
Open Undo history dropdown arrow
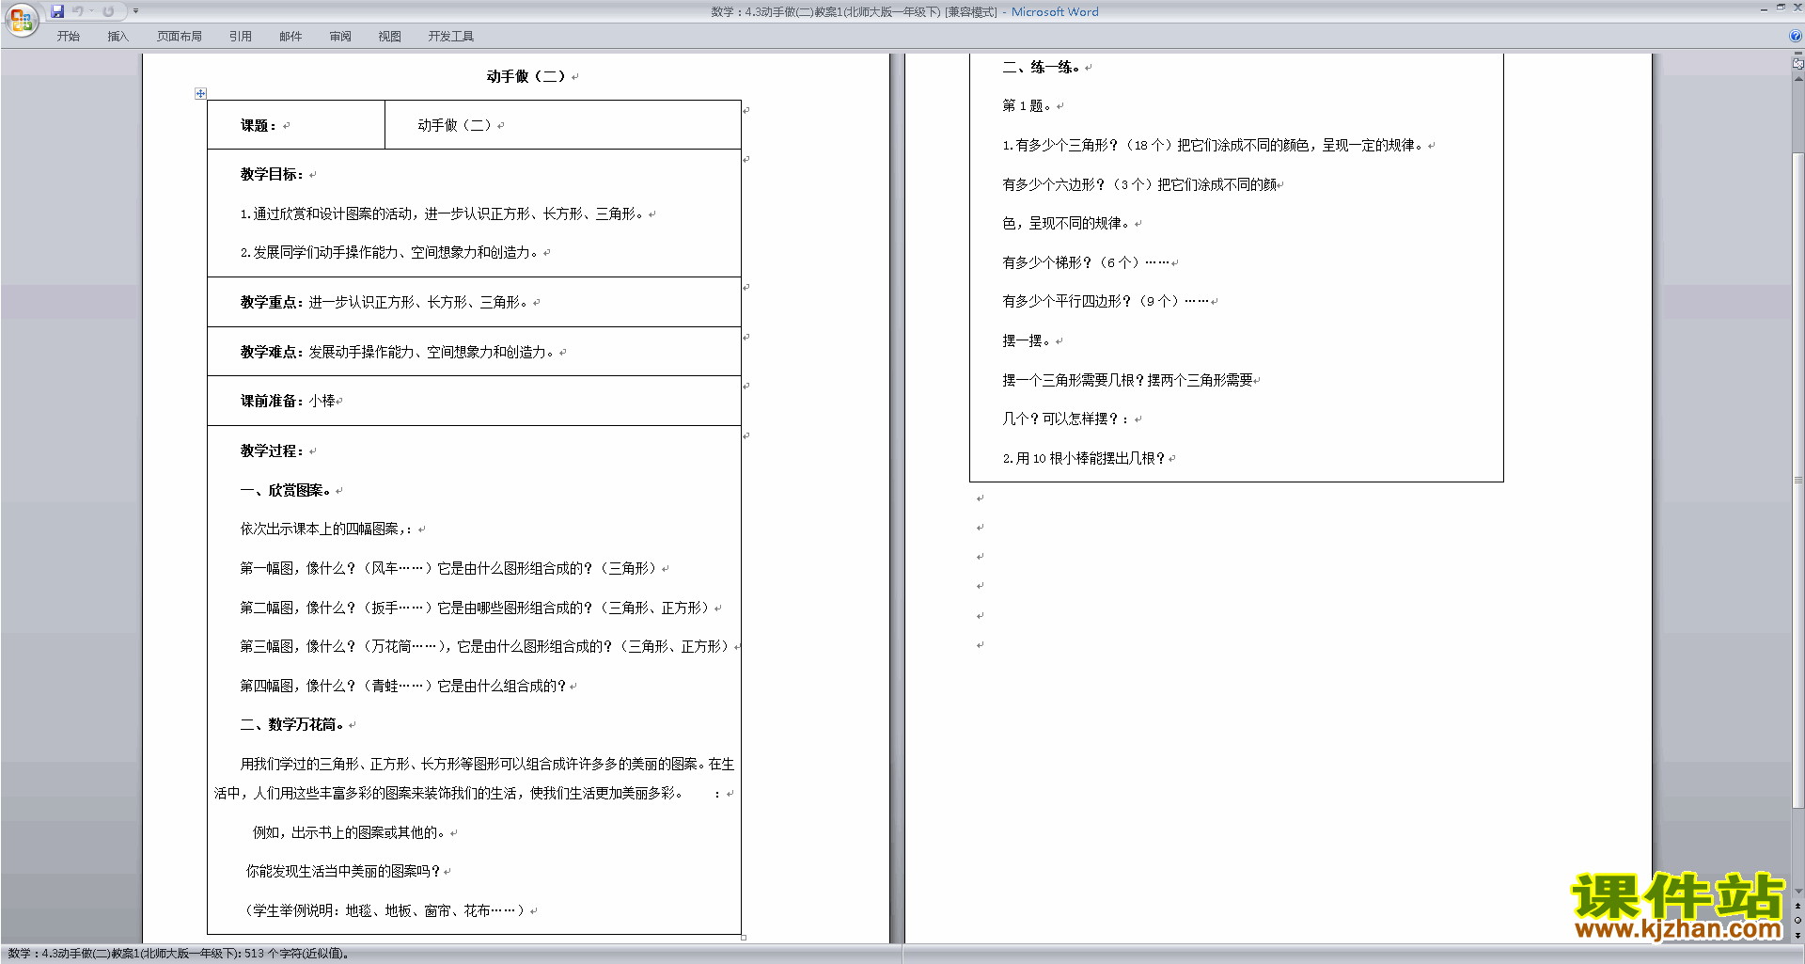(91, 11)
